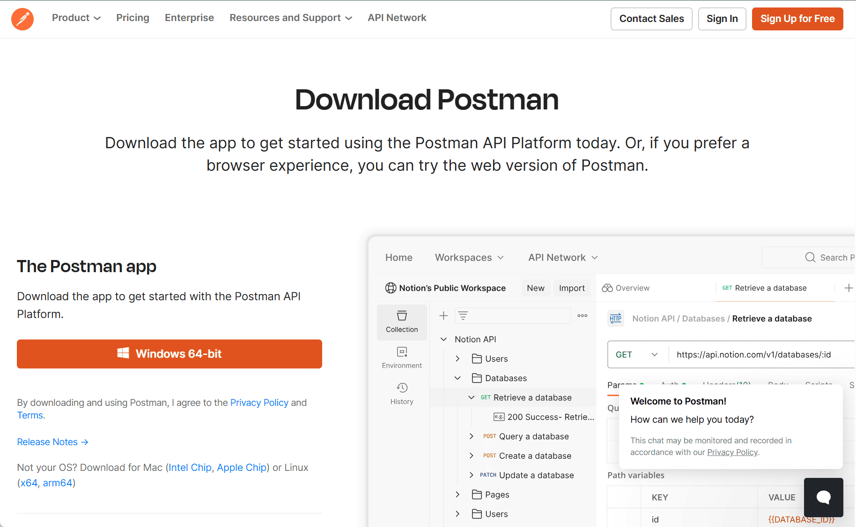
Task: Click the filter icon in the collection search
Action: 463,315
